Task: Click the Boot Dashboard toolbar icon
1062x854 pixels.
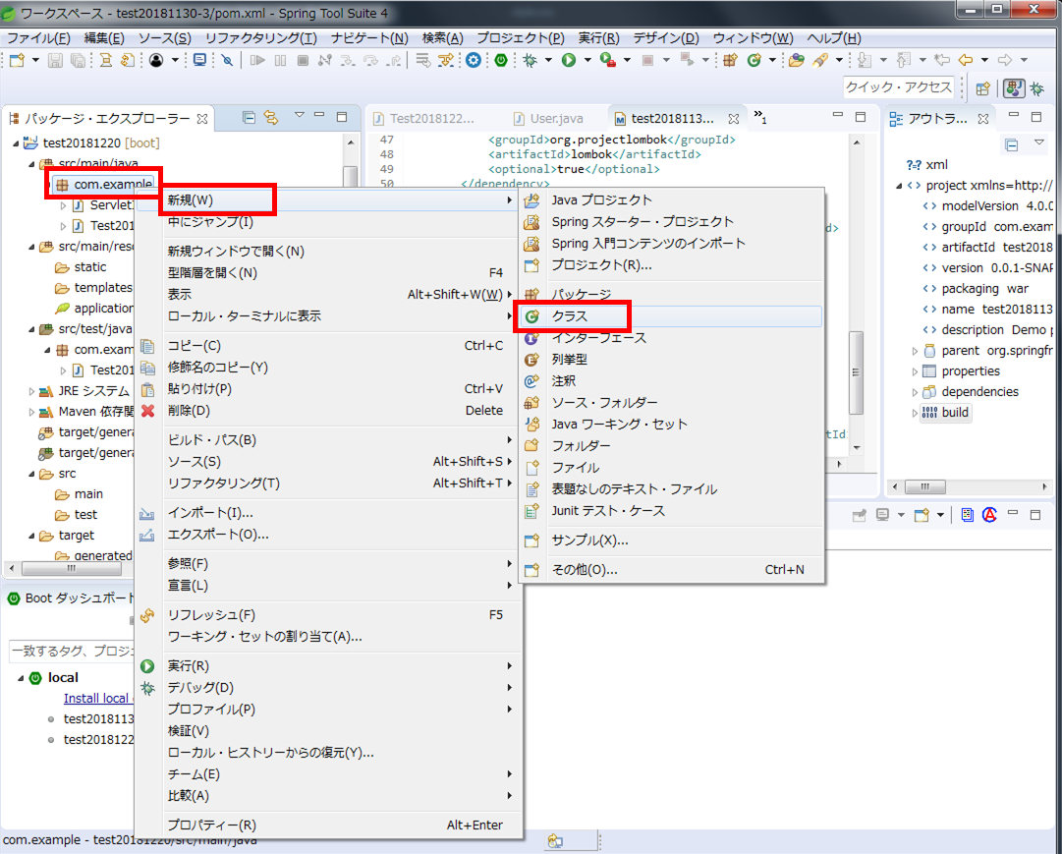Action: (x=501, y=61)
